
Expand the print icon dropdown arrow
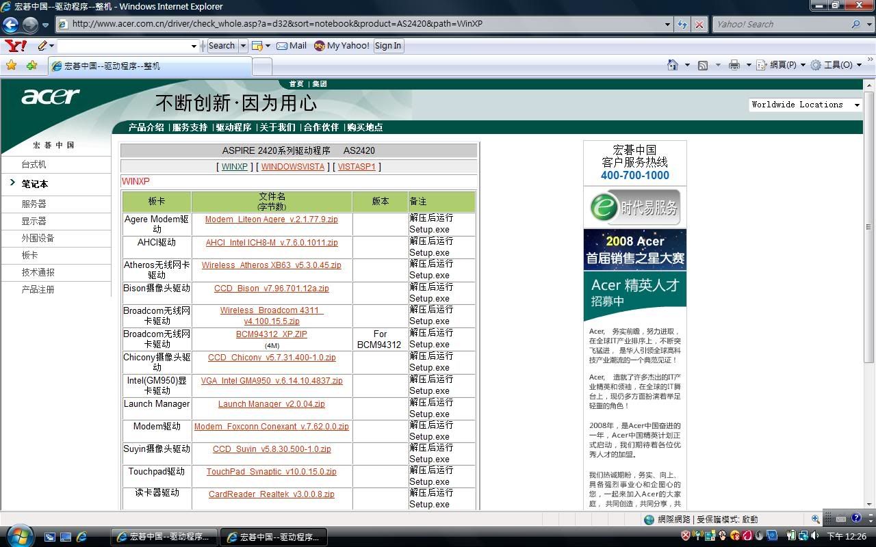click(x=748, y=65)
